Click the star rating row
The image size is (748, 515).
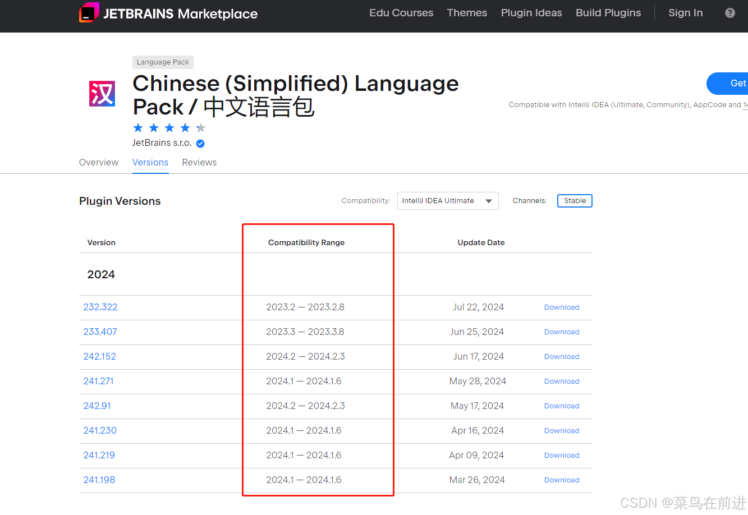pos(169,128)
